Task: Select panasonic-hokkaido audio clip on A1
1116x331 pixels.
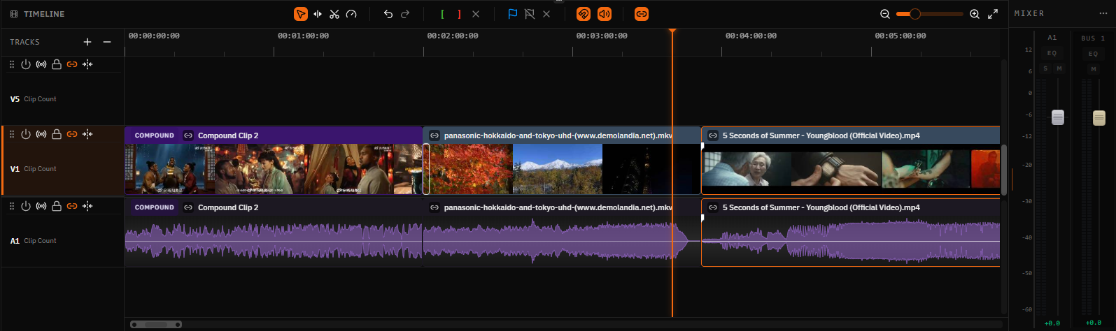Action: coord(562,233)
